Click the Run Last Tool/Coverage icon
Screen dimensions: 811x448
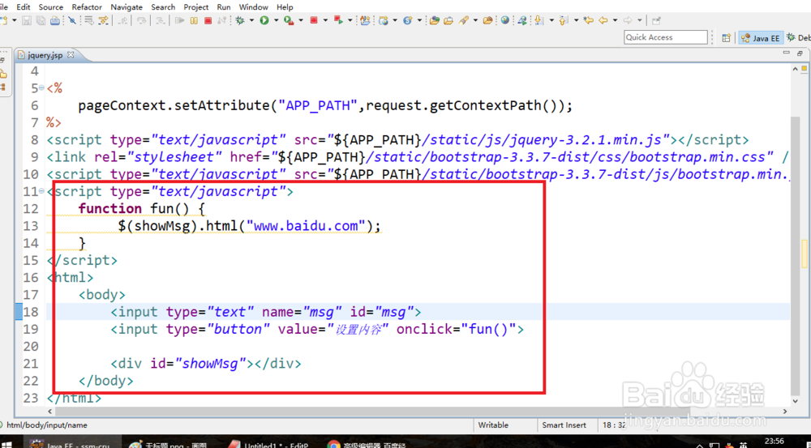click(x=289, y=21)
